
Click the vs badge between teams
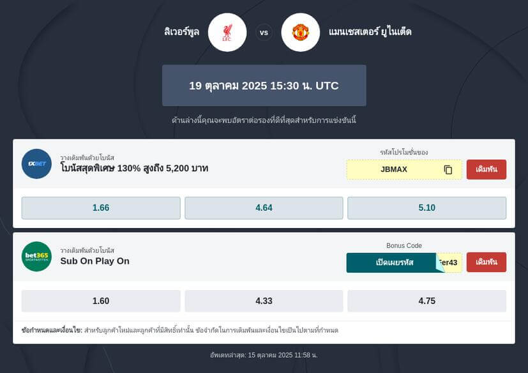coord(264,32)
